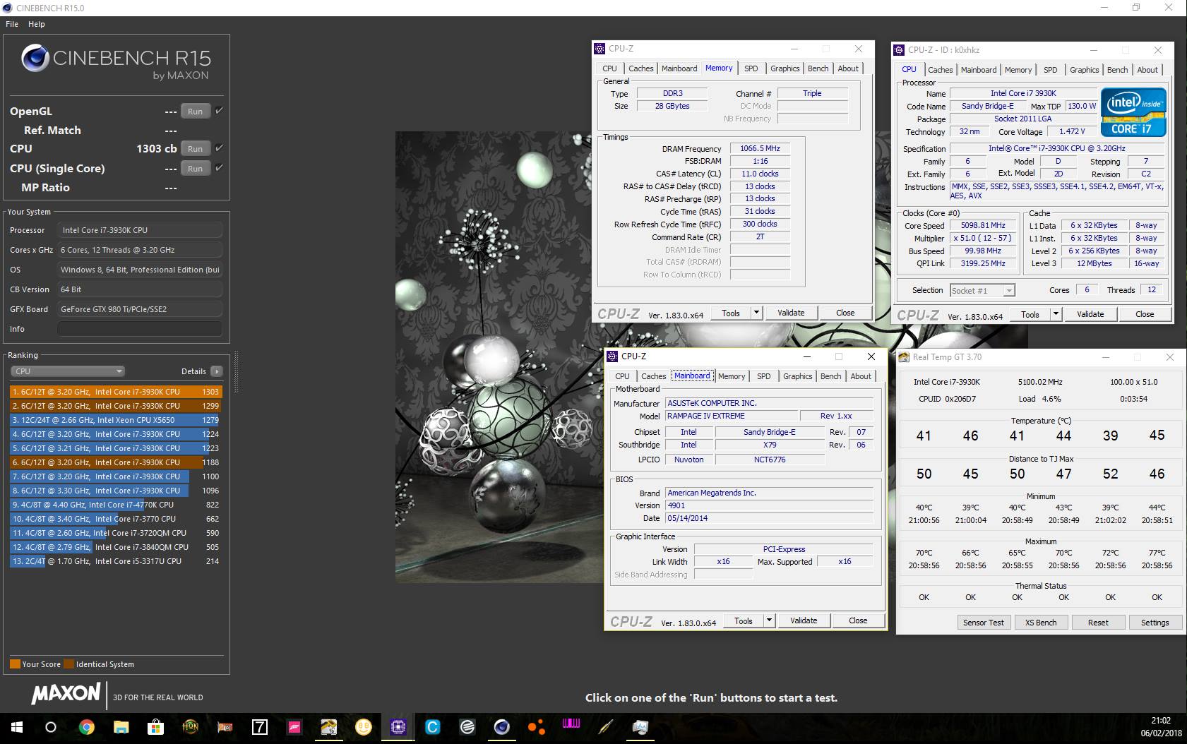Open Tools dropdown arrow in CPU-Z Mainboard window
Screen dimensions: 1187x744
[x=769, y=620]
